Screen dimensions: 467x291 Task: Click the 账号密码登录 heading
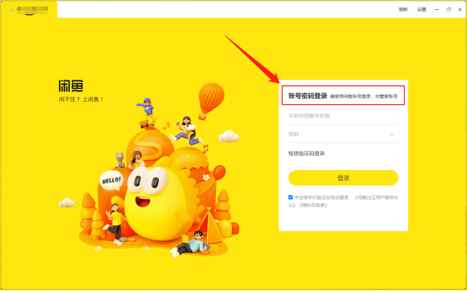pyautogui.click(x=308, y=96)
